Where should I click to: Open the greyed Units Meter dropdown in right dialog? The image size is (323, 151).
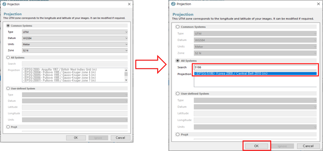click(255, 47)
